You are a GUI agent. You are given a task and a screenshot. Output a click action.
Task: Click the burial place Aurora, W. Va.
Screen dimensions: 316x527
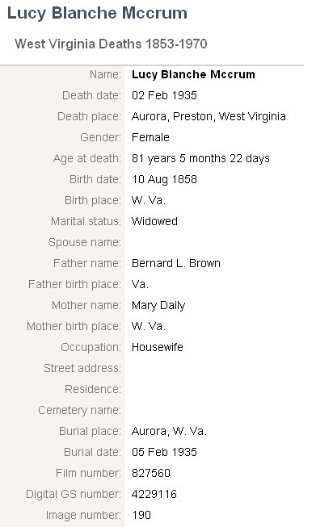coord(169,431)
